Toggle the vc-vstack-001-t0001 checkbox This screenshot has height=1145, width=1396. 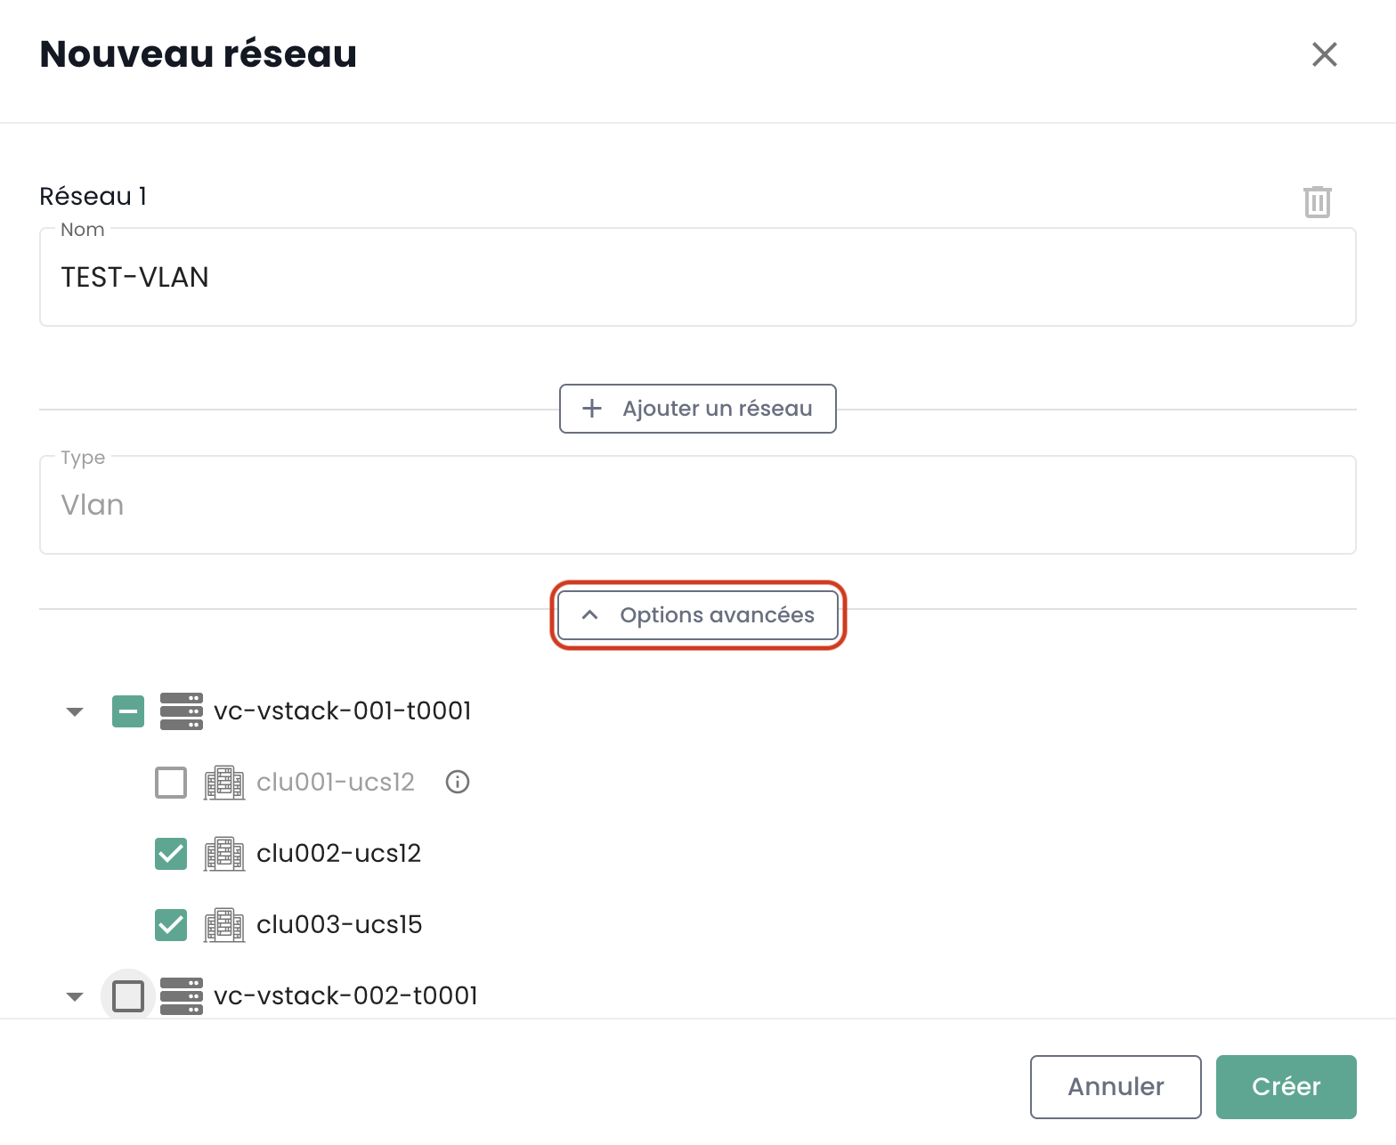(128, 711)
